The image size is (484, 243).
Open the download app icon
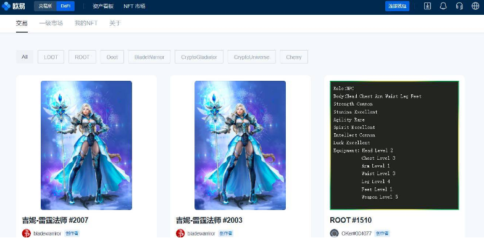tap(427, 6)
